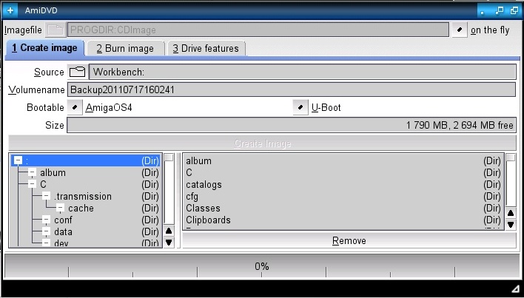Image resolution: width=524 pixels, height=298 pixels.
Task: Toggle the 'on the fly' checkbox
Action: tap(460, 30)
